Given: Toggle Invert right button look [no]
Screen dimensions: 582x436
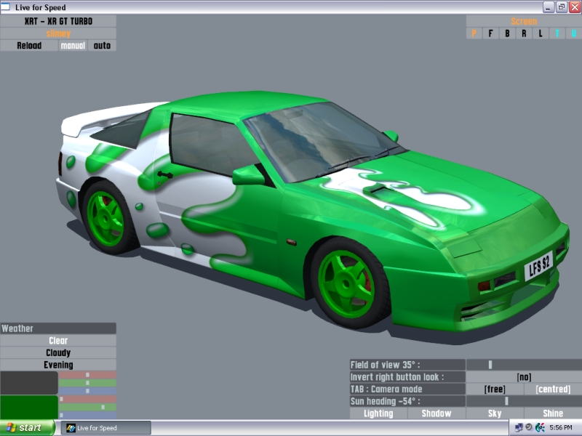Looking at the screenshot, I should (524, 377).
